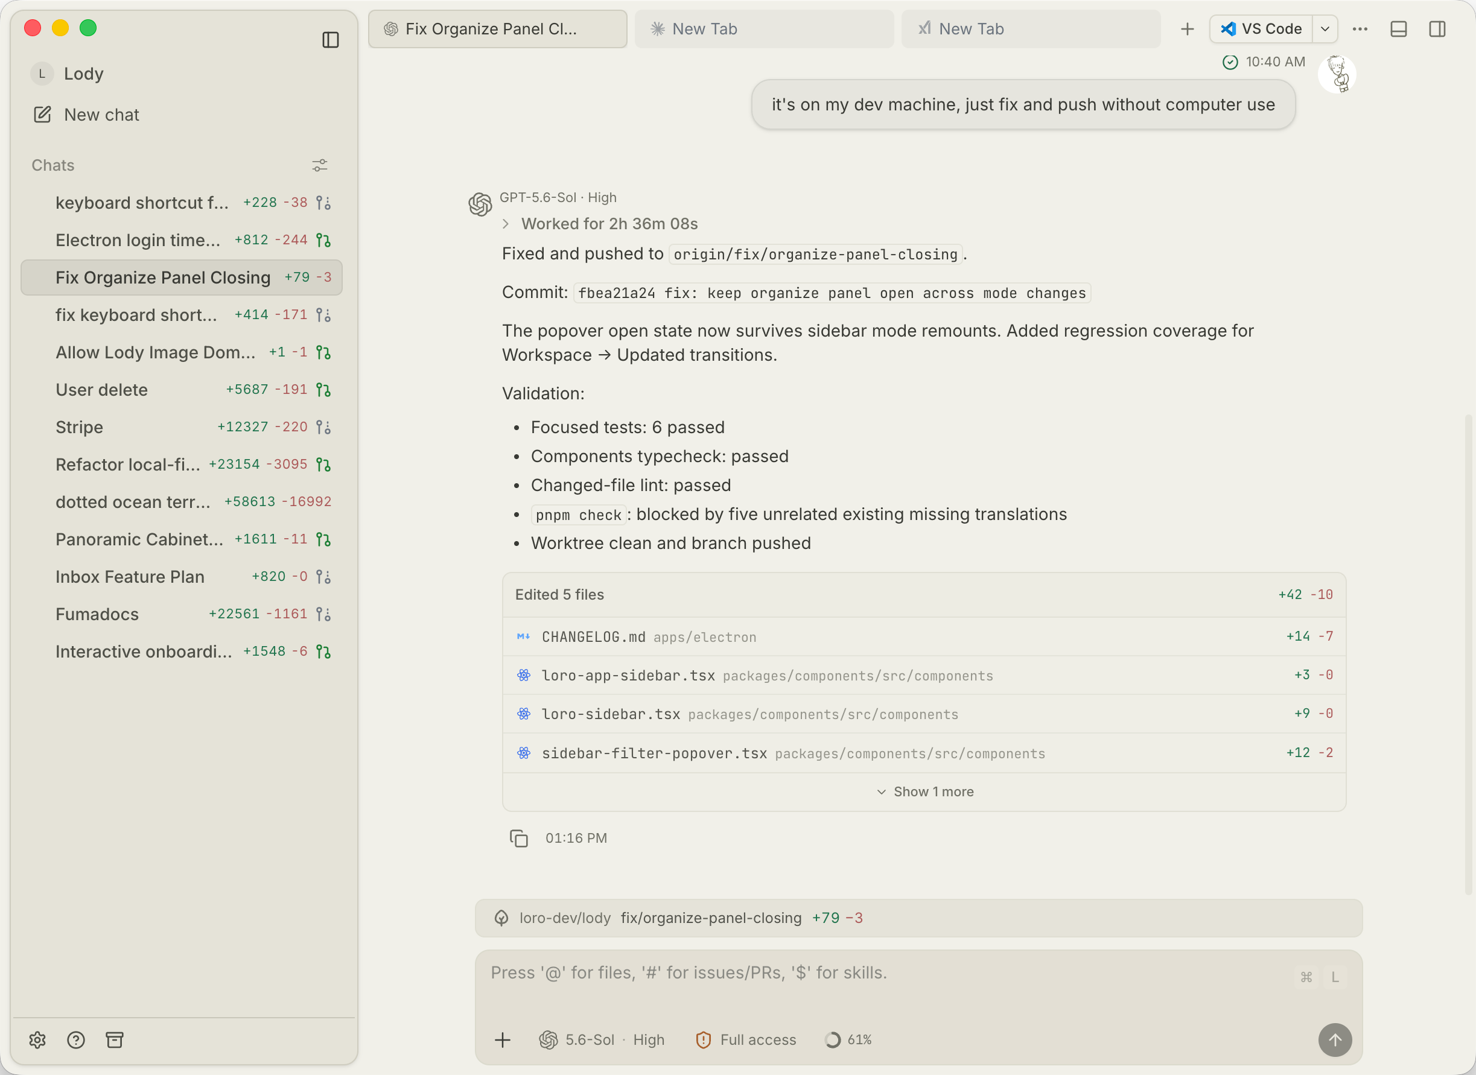
Task: Click branch icon on keyboard shortcut f... chat
Action: pos(323,203)
